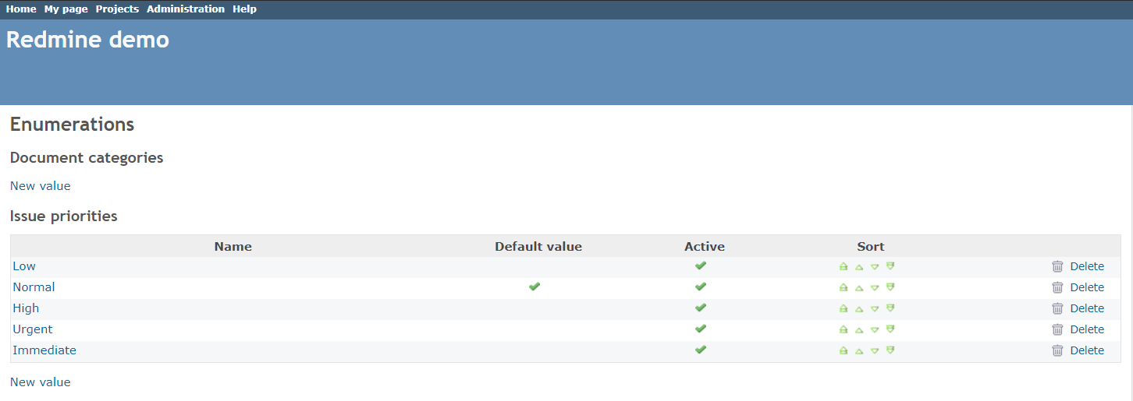Open the Urgent priority entry
The width and height of the screenshot is (1133, 401).
pos(33,329)
